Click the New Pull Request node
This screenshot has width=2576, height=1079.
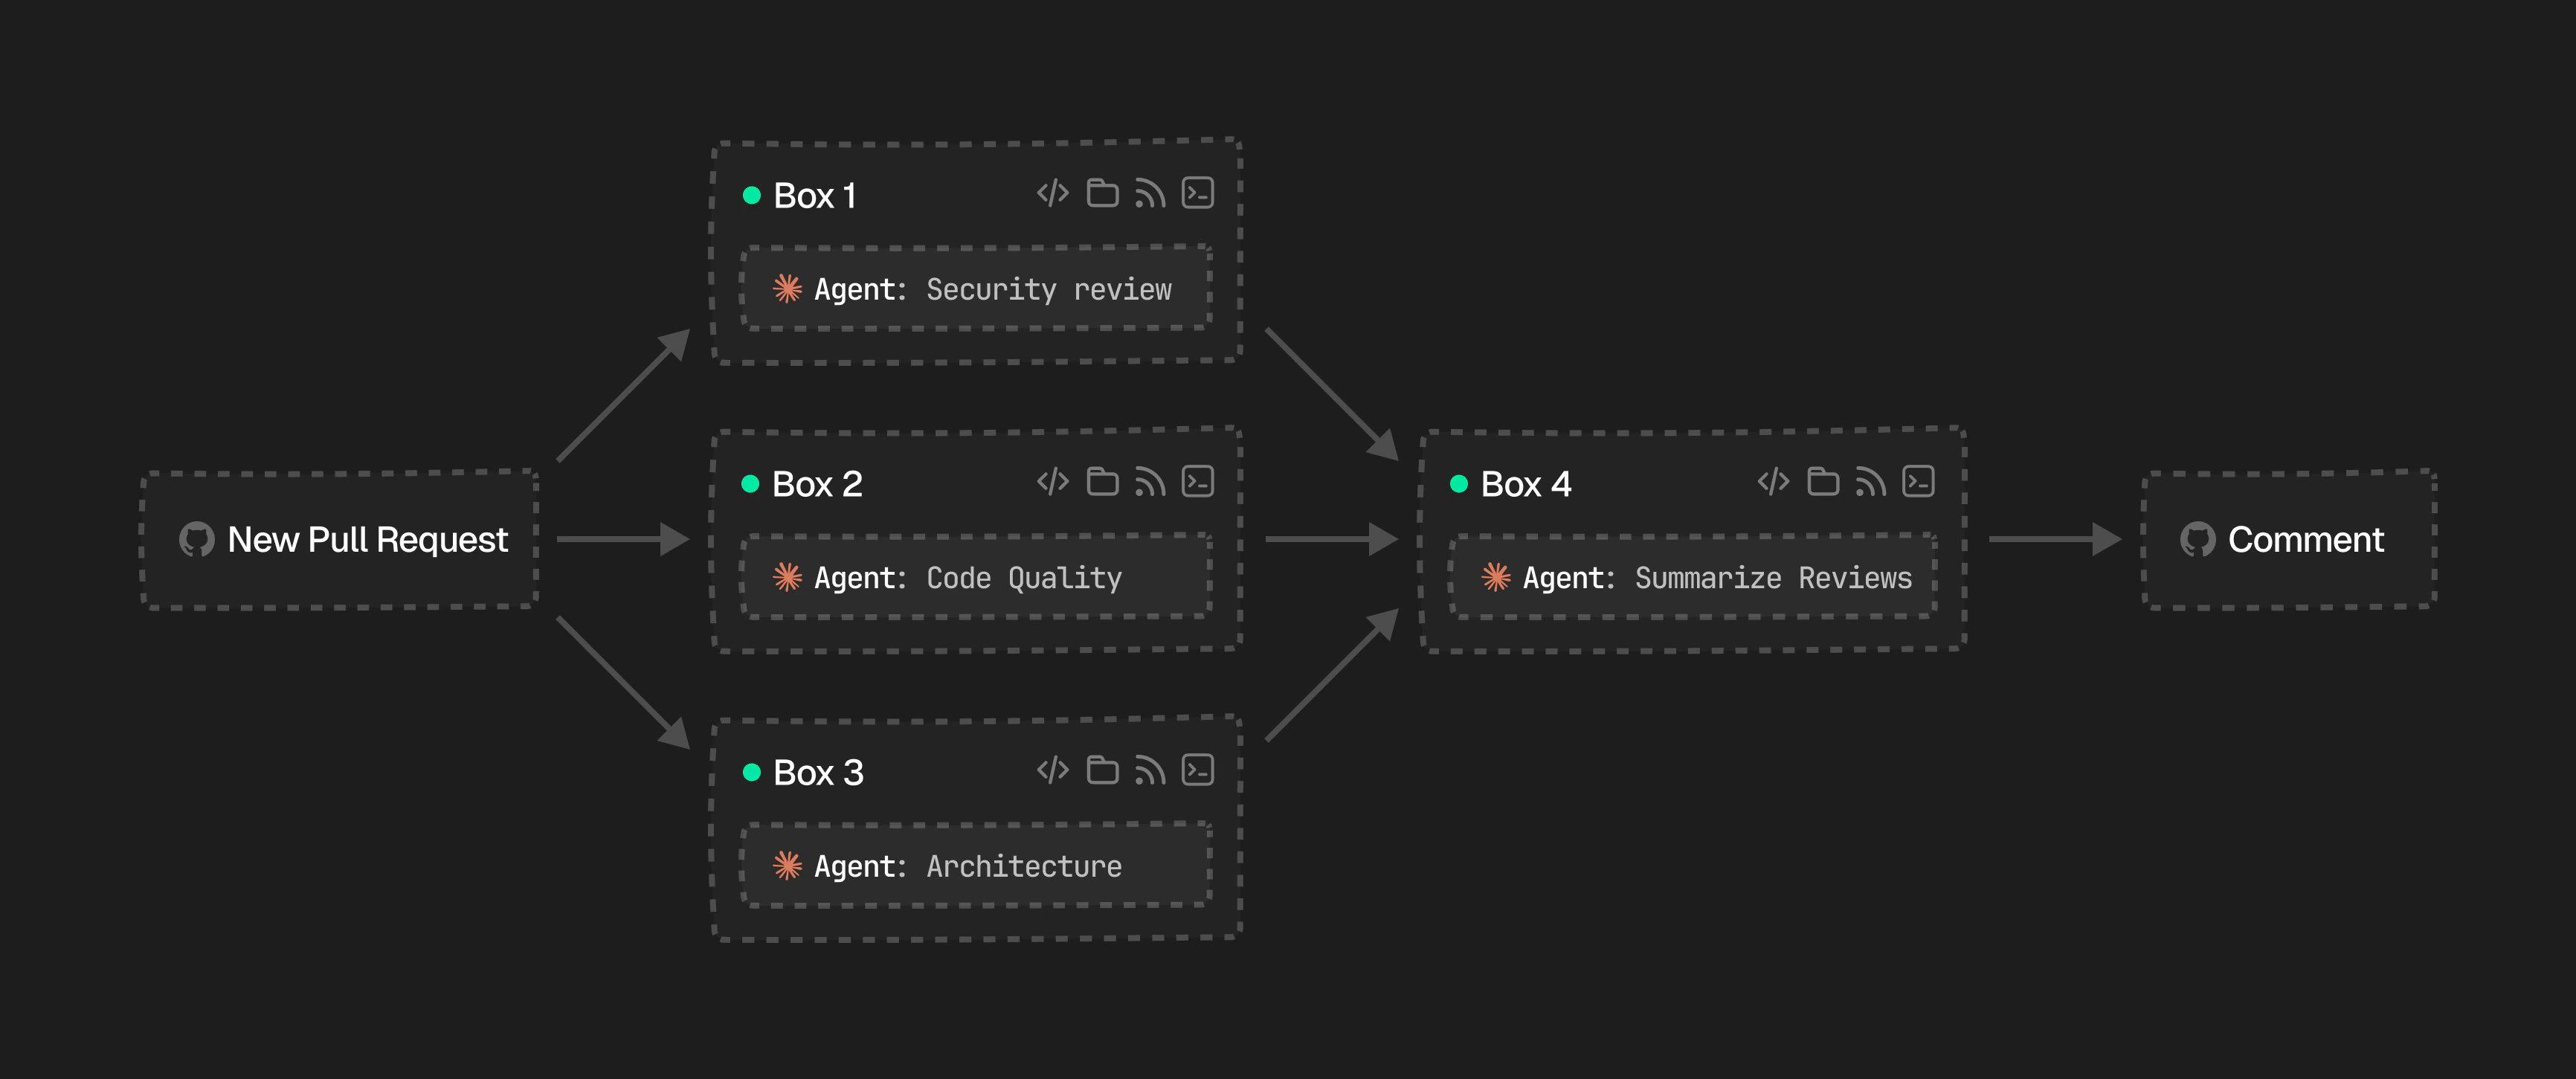[340, 539]
